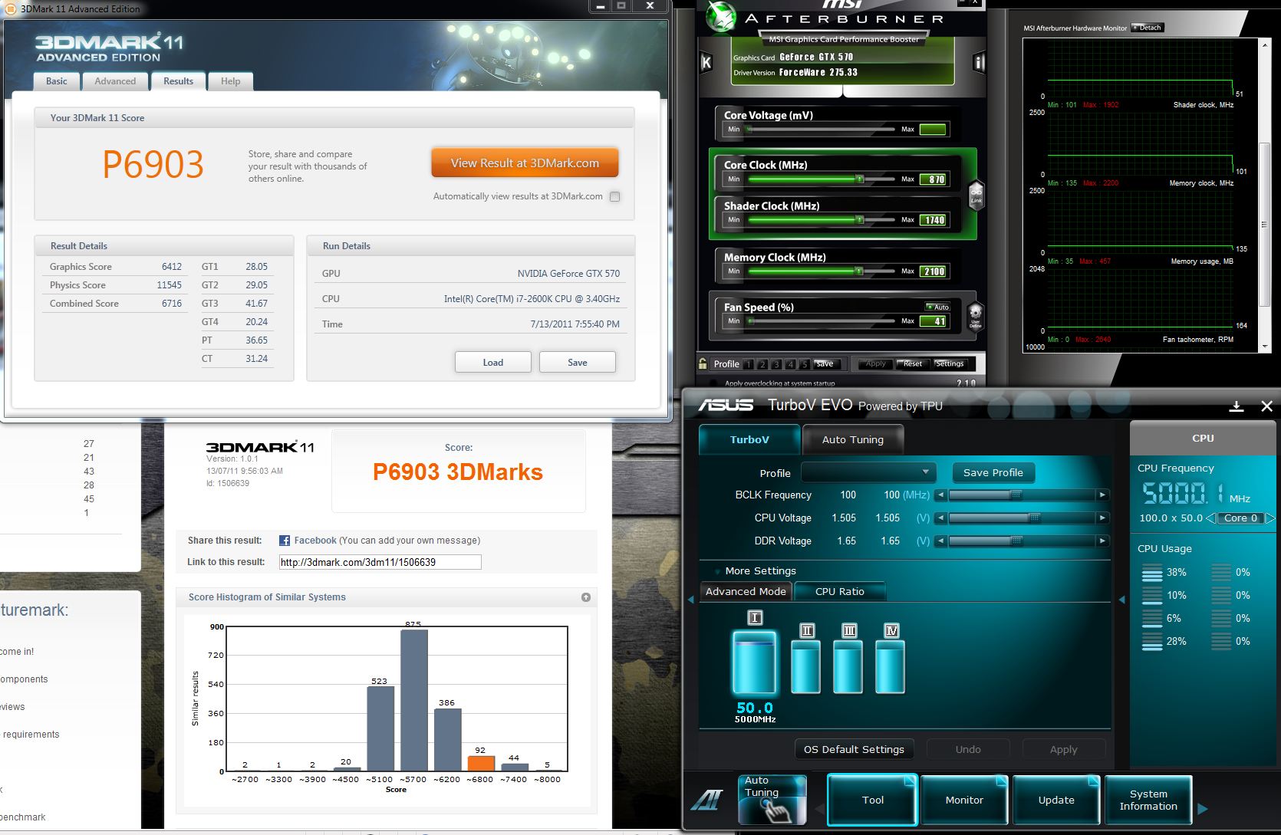Screen dimensions: 1281x835
Task: Click the AI Suite logo icon
Action: click(707, 800)
